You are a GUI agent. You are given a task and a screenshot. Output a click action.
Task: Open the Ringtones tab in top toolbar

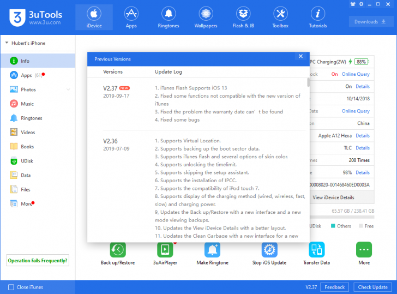coord(169,17)
